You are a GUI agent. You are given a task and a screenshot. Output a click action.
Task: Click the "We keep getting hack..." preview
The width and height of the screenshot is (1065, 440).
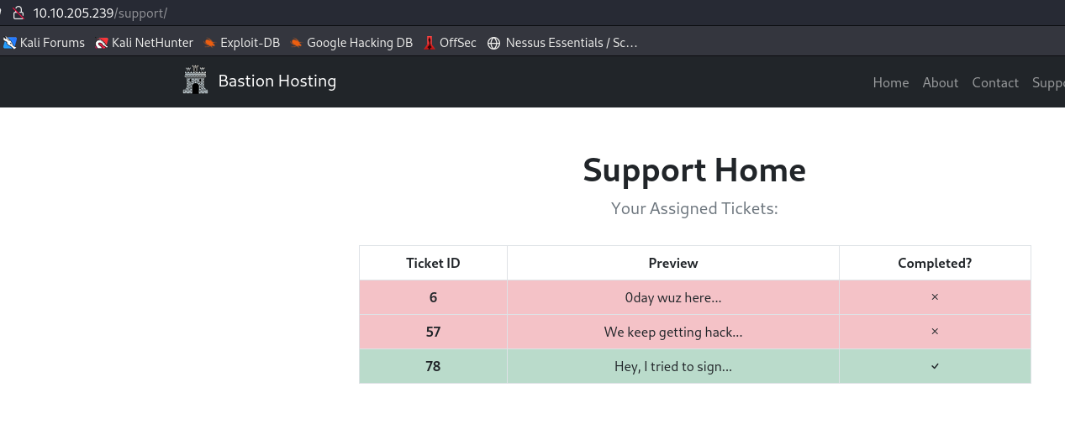click(x=672, y=332)
